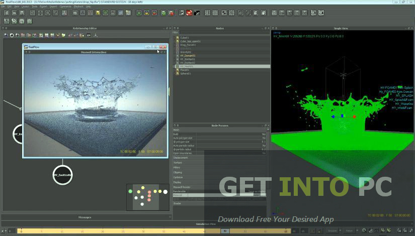Click the HY_SPLASH label in the viewport
Screen dimensions: 415x236
click(404, 96)
